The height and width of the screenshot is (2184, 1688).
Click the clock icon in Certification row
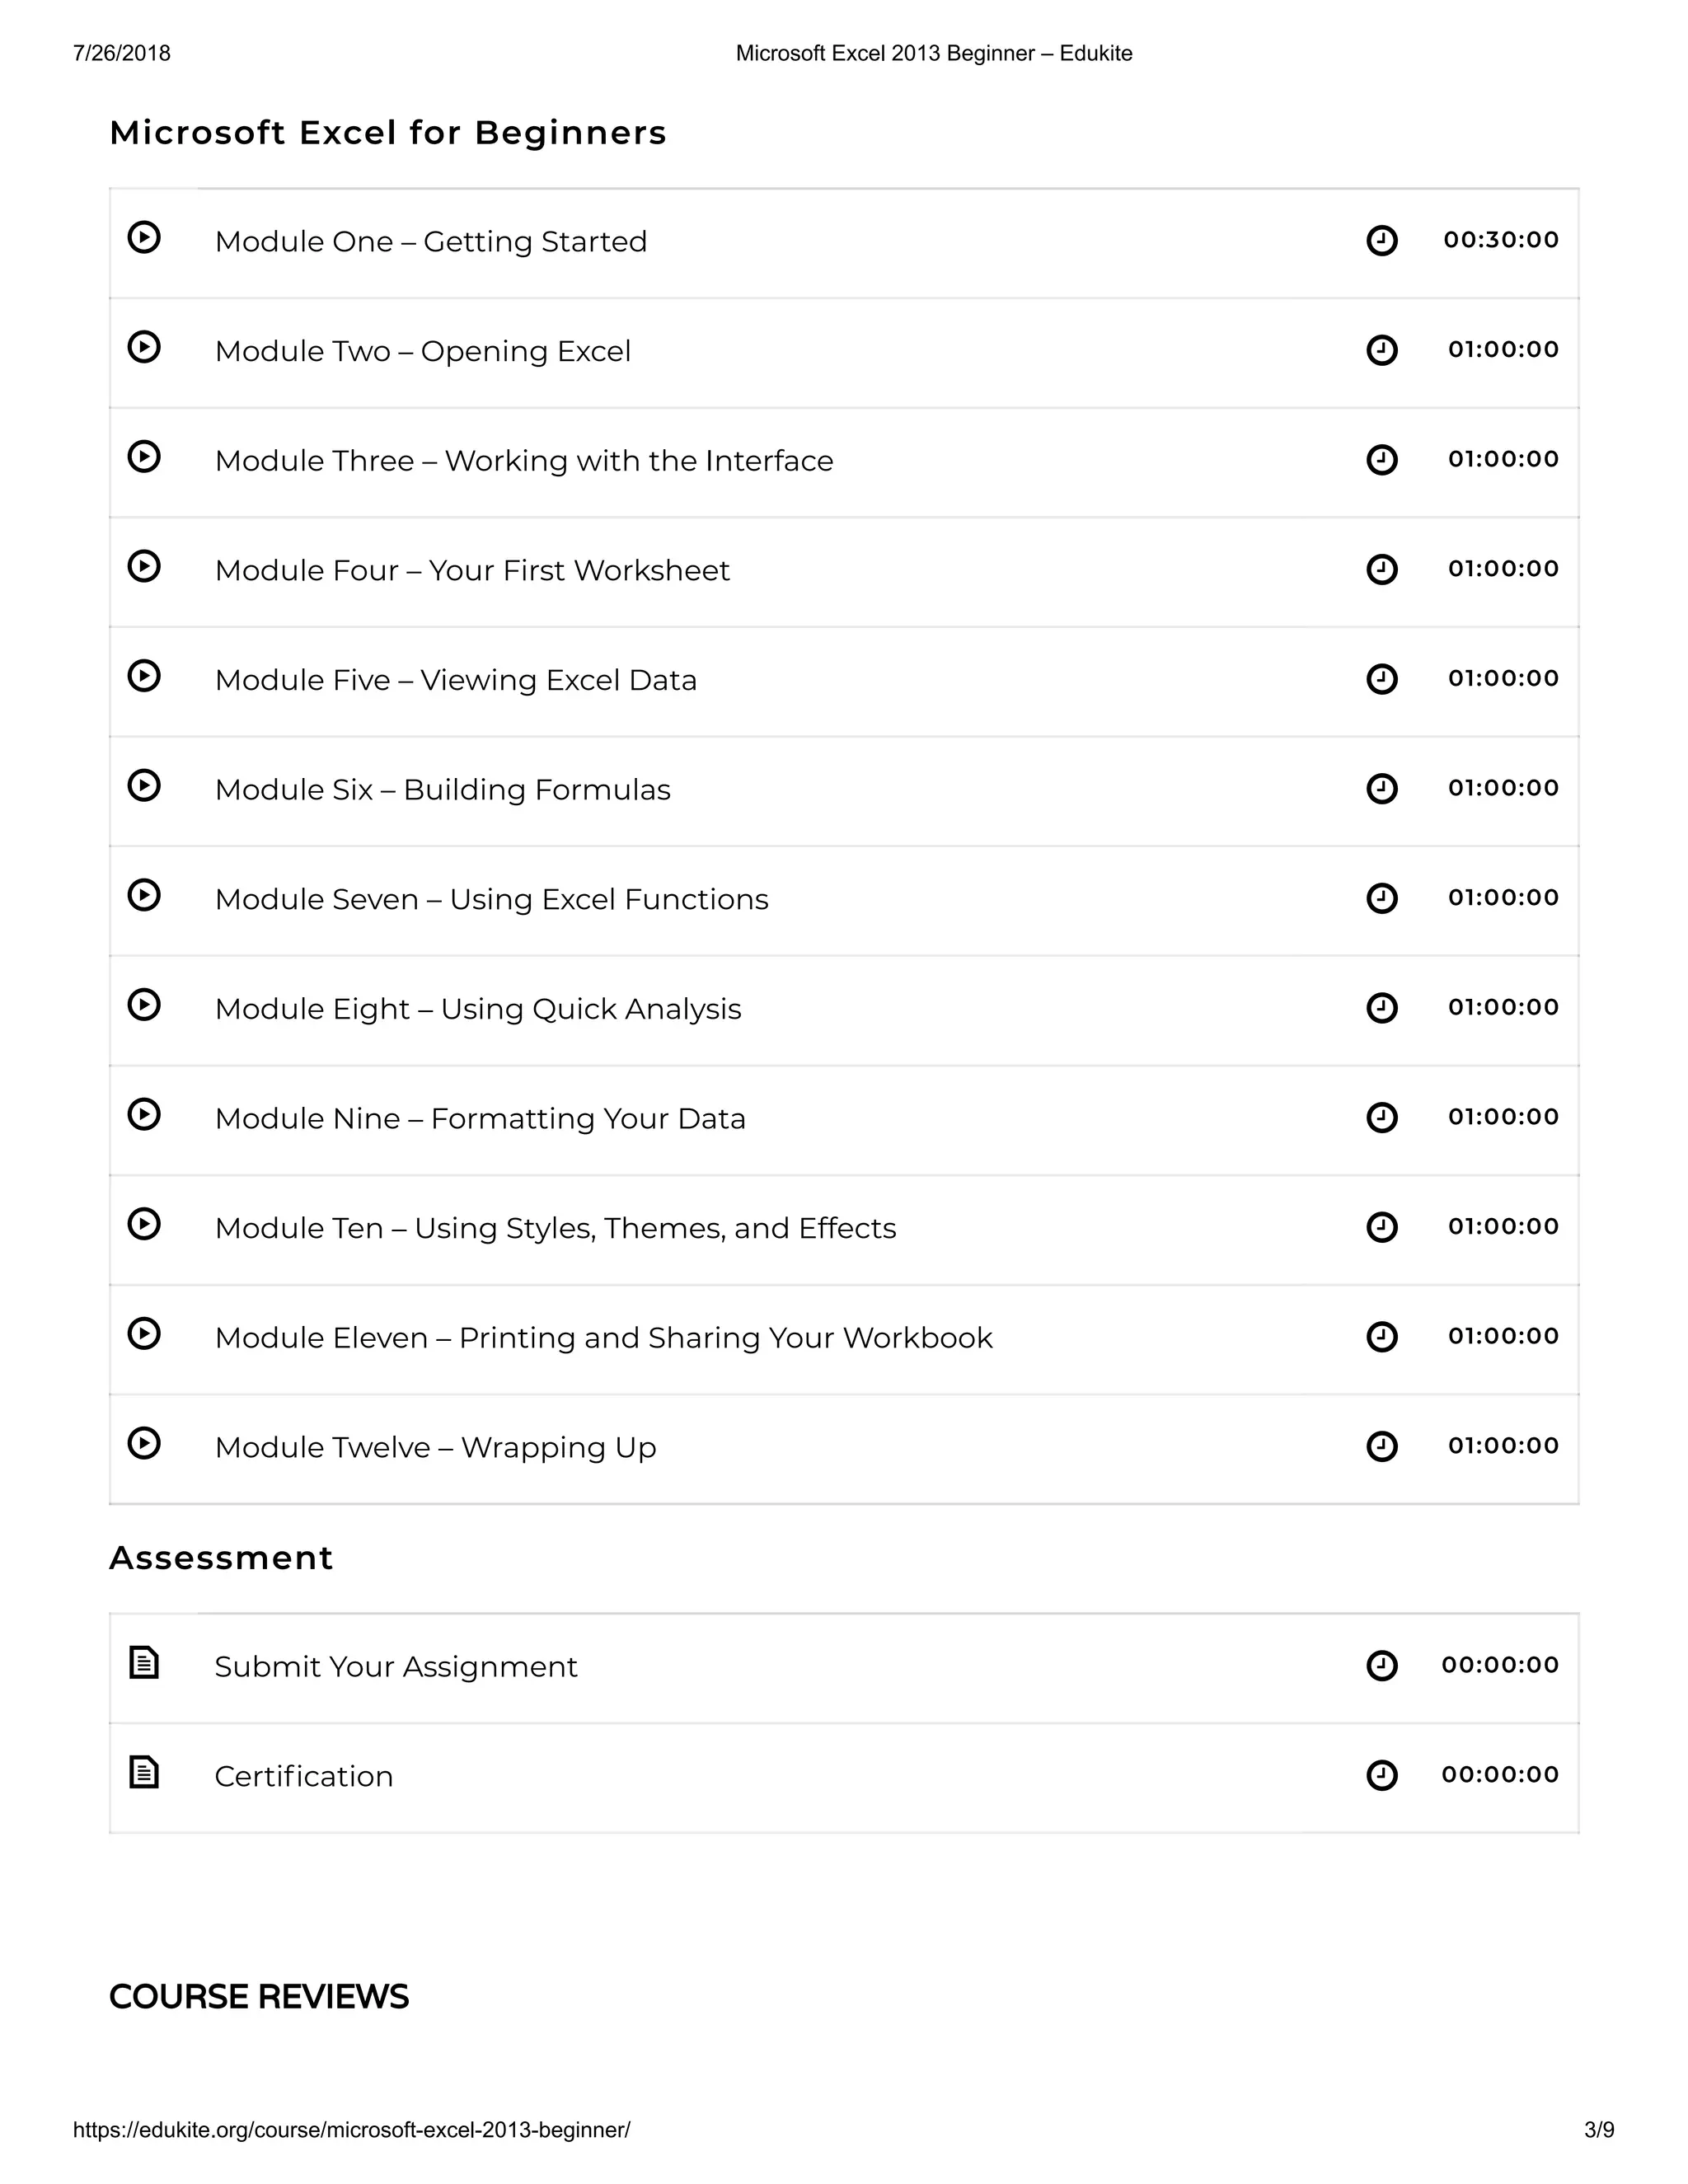click(1381, 1775)
